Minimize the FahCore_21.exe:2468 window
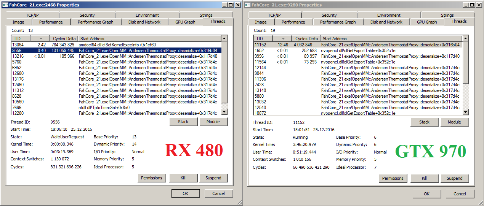This screenshot has height=206, width=484. click(224, 5)
